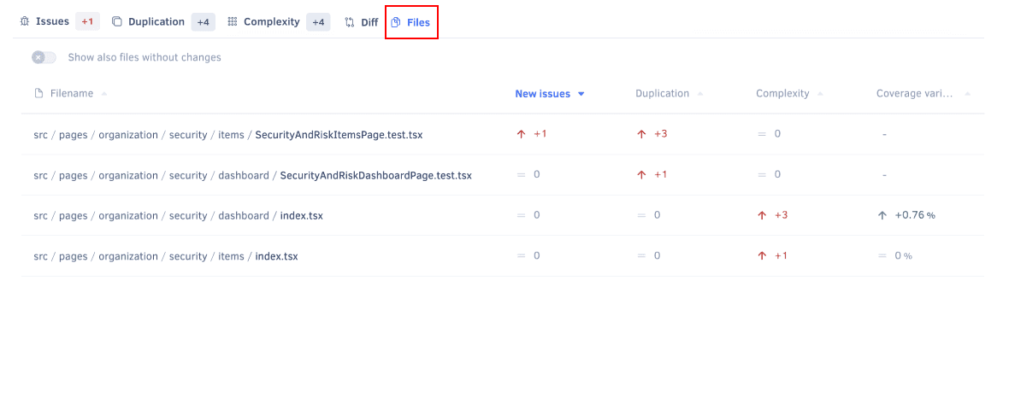Screen dimensions: 1009x415
Task: Sort by New issues column arrow
Action: click(x=581, y=94)
